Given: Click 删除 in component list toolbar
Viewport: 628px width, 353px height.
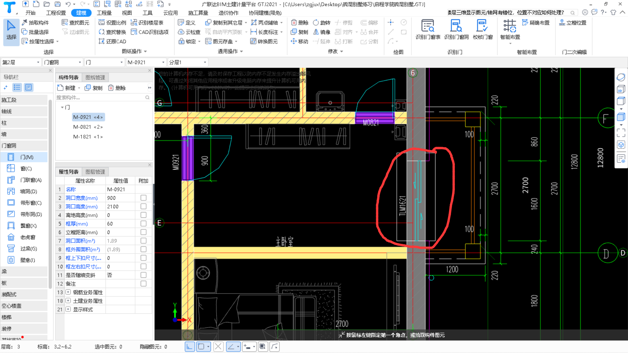Looking at the screenshot, I should tap(117, 88).
